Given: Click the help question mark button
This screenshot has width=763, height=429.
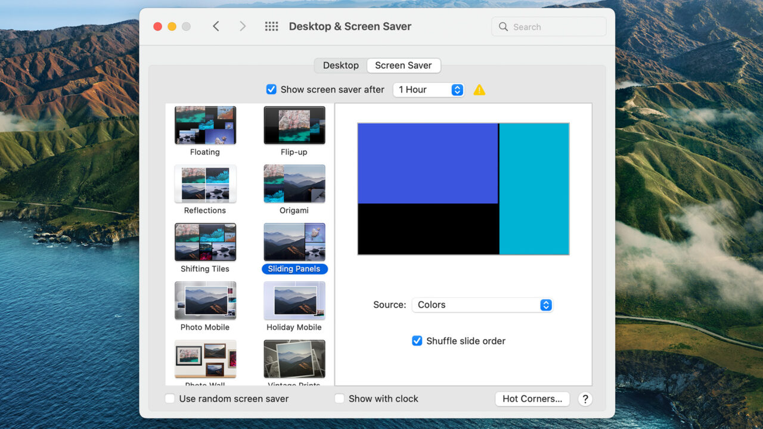Looking at the screenshot, I should click(x=585, y=399).
